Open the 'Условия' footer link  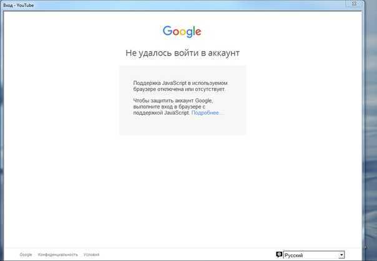pyautogui.click(x=91, y=255)
